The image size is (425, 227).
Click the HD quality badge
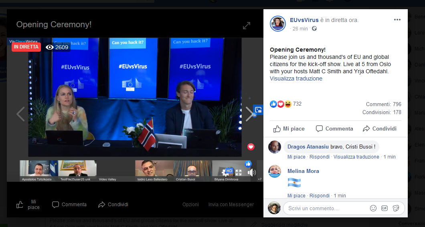[229, 171]
